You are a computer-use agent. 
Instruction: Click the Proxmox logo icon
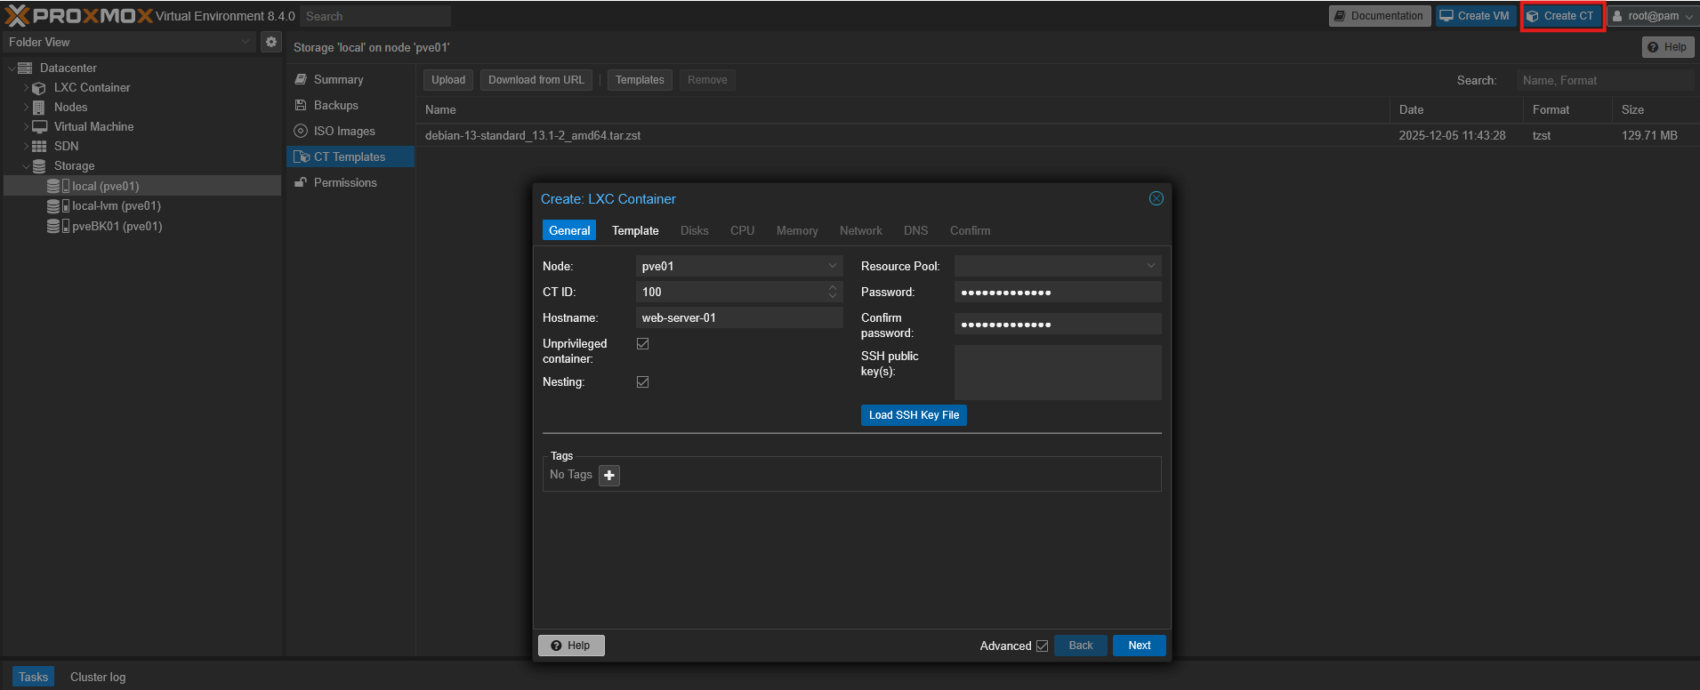pyautogui.click(x=18, y=15)
